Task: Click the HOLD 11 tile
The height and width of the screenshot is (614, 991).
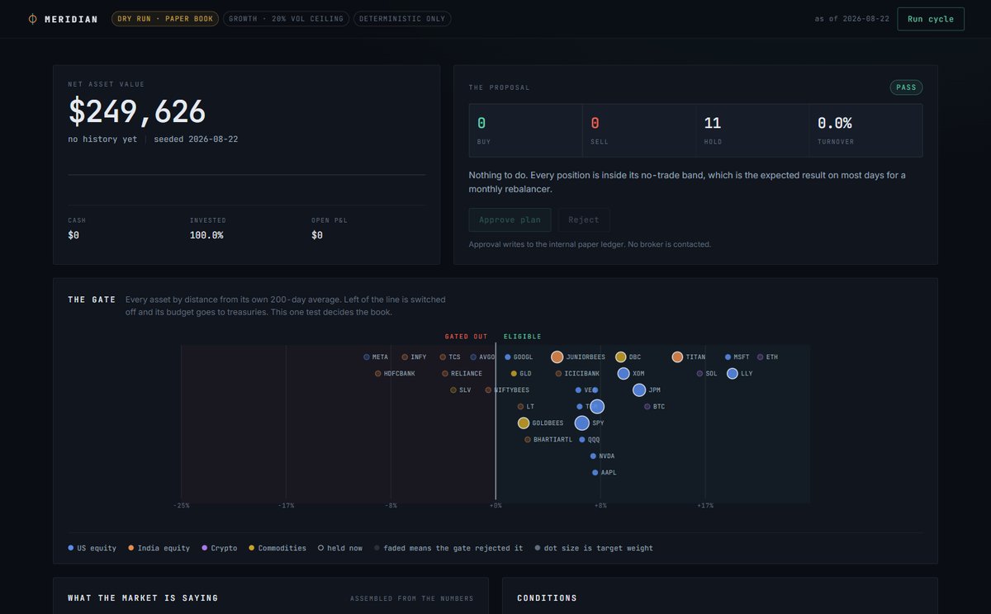Action: (x=752, y=130)
